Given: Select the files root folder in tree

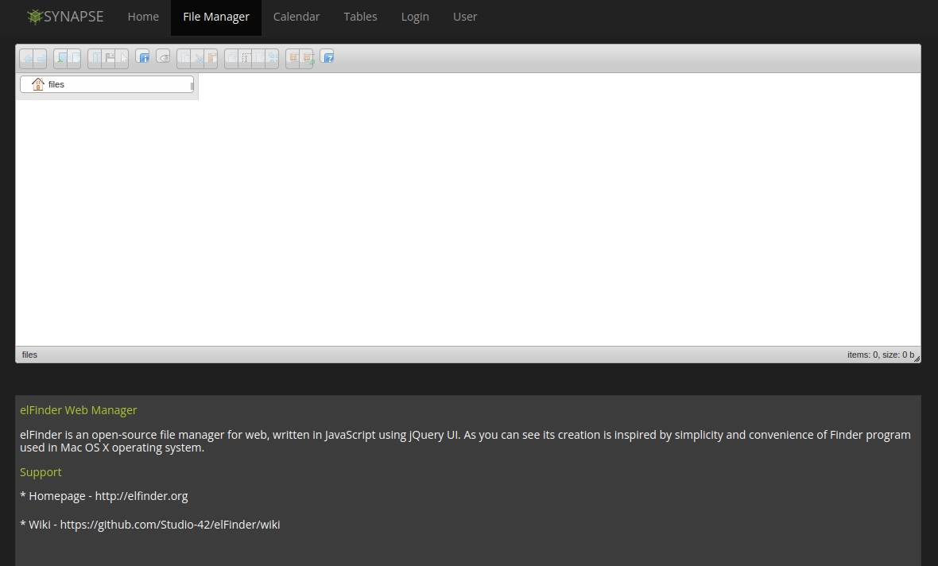Looking at the screenshot, I should pos(56,84).
